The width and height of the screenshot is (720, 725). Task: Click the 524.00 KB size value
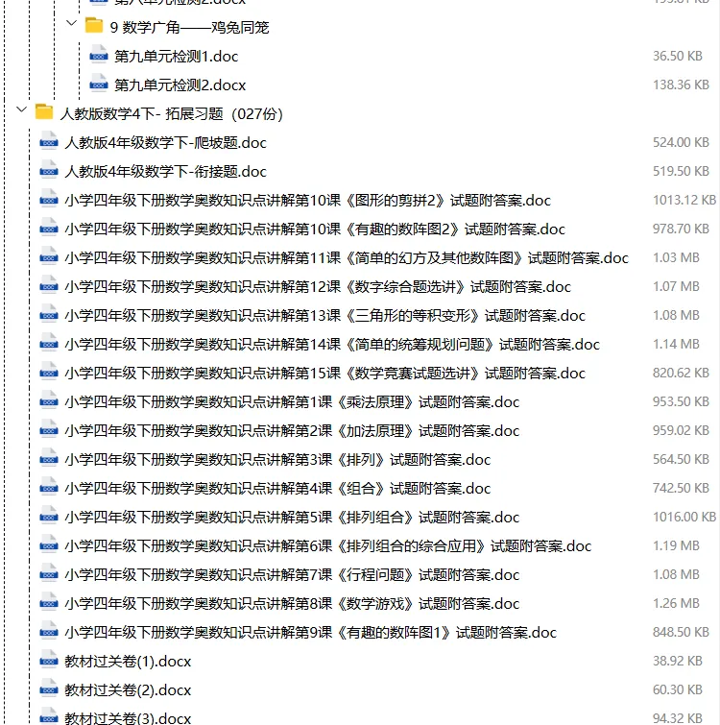681,142
